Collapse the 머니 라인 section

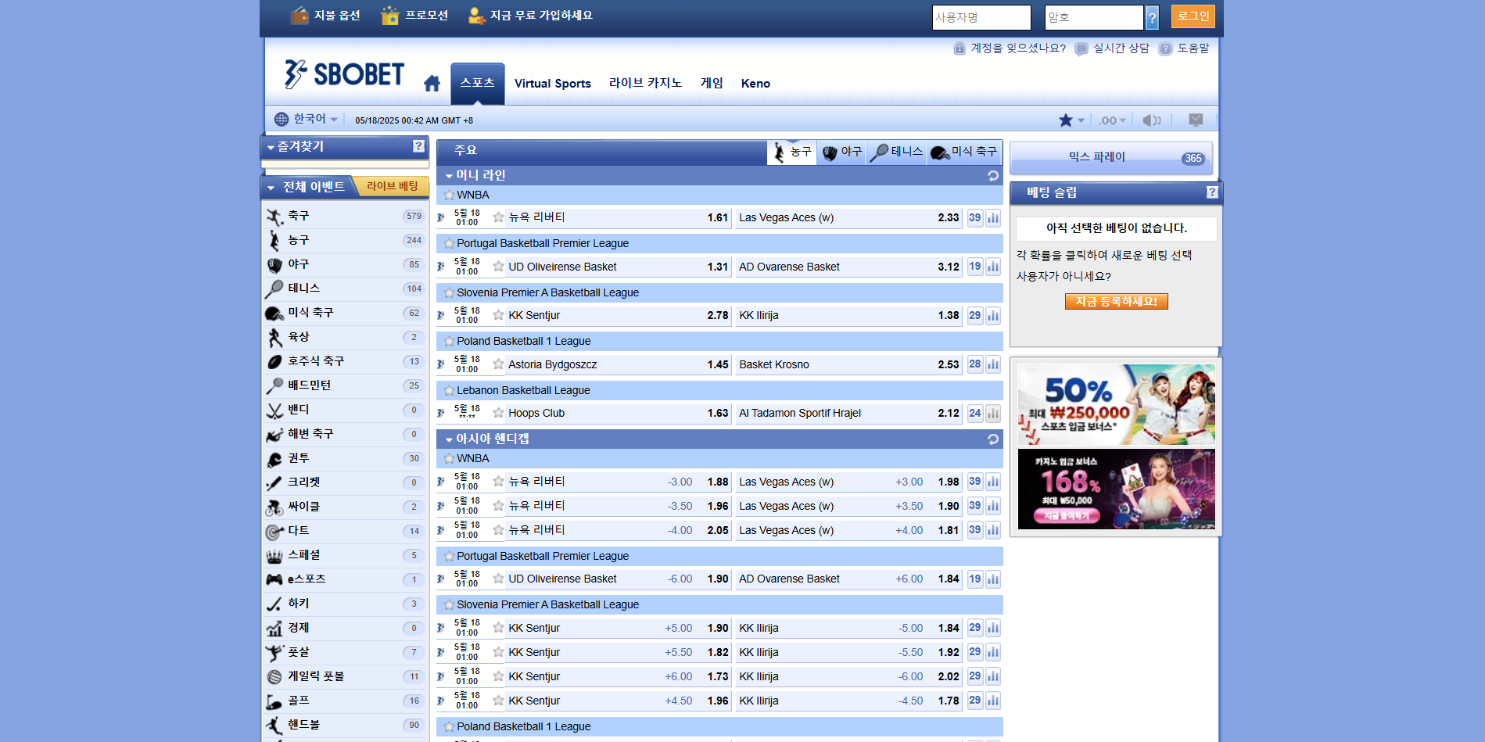click(x=449, y=176)
